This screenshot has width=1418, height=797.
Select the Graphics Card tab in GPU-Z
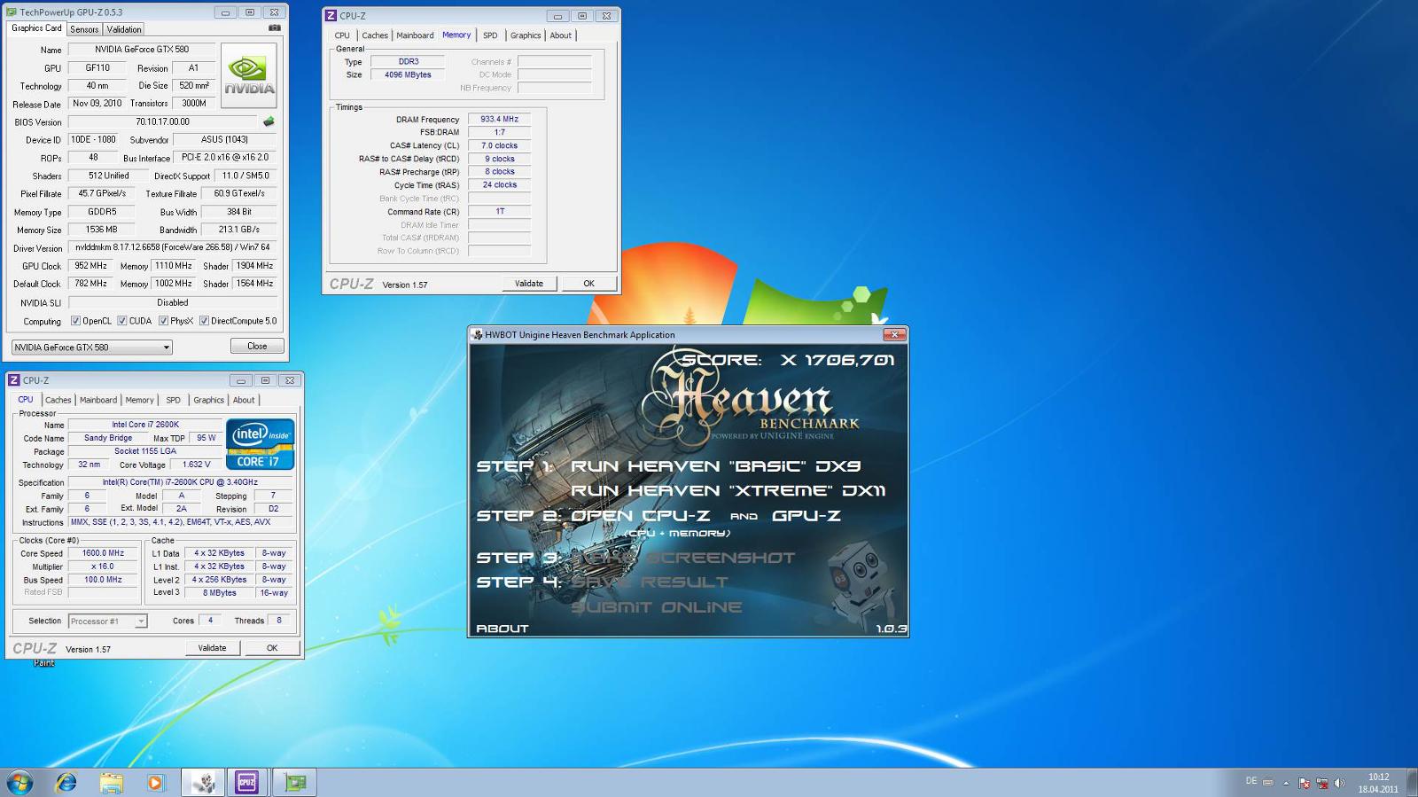36,28
